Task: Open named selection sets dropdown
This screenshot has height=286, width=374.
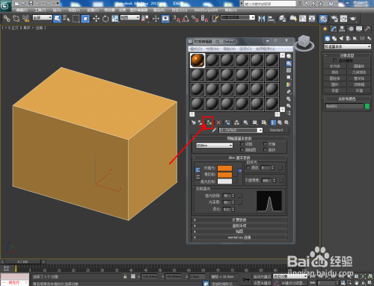Action: click(x=238, y=17)
